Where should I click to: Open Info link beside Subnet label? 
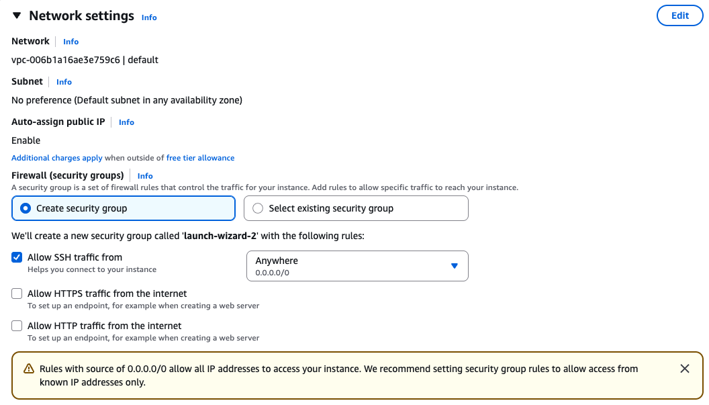(64, 82)
